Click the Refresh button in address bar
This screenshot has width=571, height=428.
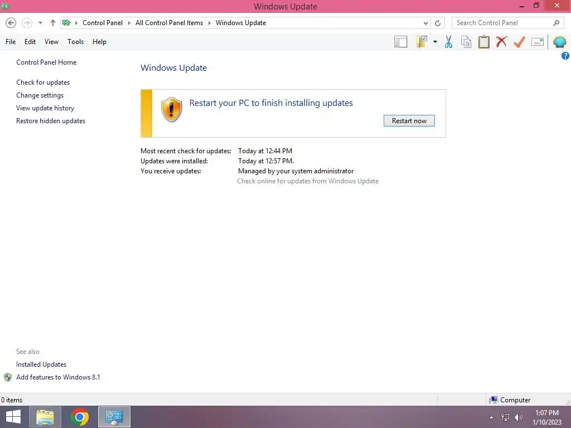(438, 23)
